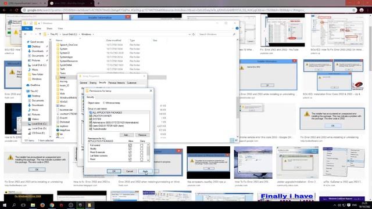Click the Add button under Group or user names

click(x=126, y=135)
